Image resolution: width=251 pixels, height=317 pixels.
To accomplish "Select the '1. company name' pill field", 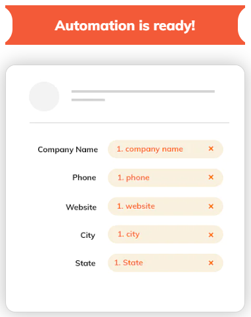I will click(166, 149).
